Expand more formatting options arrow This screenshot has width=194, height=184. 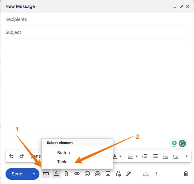[186, 156]
